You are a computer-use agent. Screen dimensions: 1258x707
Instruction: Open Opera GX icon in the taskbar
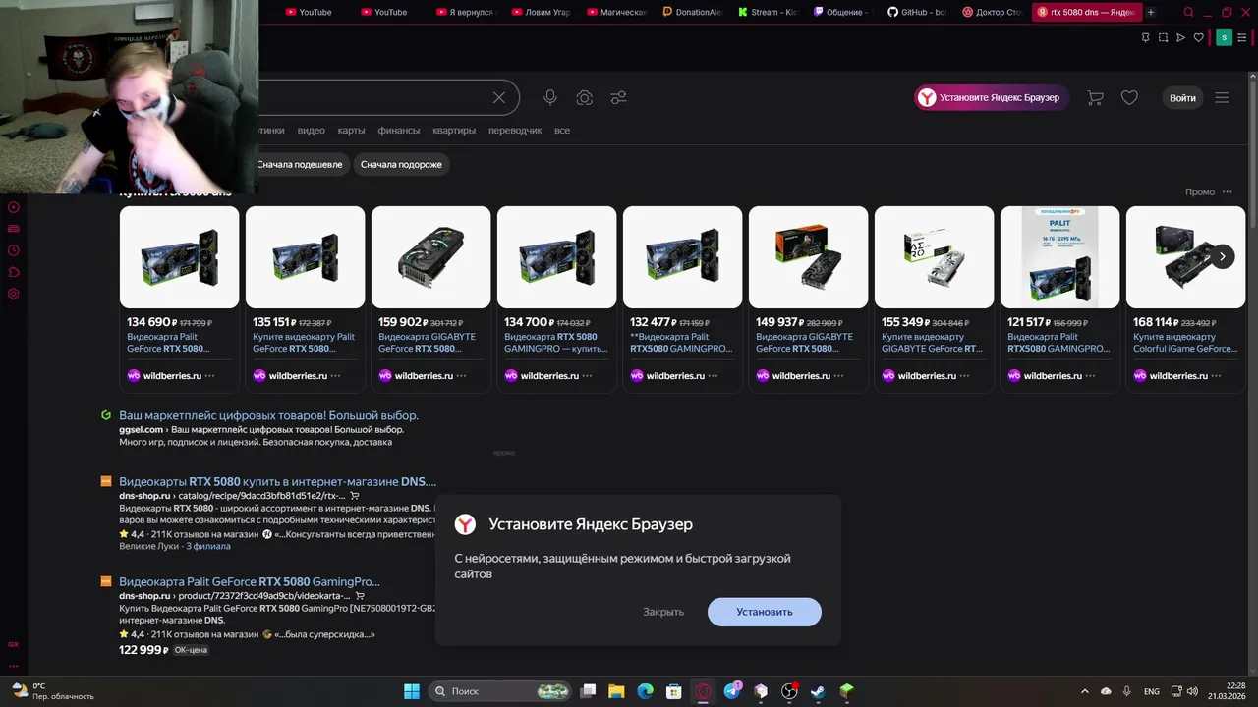(703, 691)
